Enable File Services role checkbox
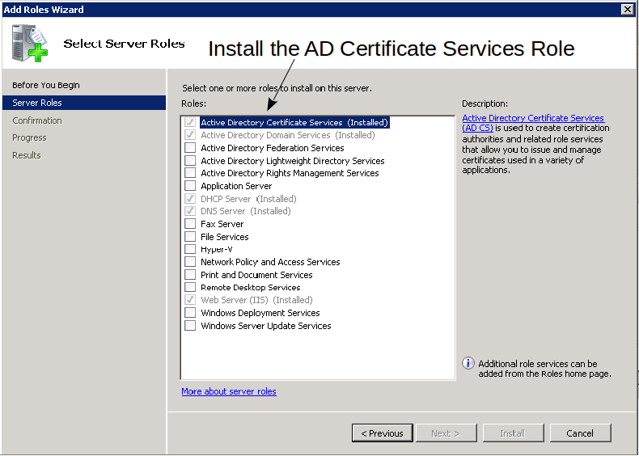Image resolution: width=639 pixels, height=456 pixels. point(190,237)
